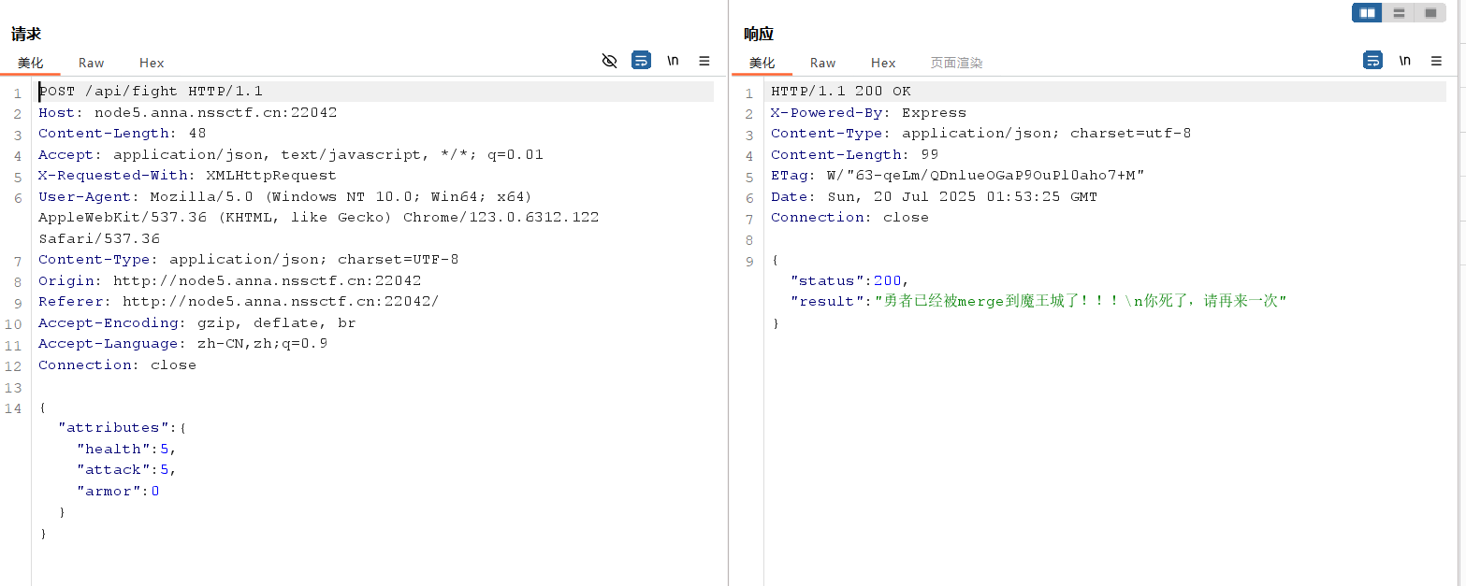Select the request 美化 tab
Image resolution: width=1466 pixels, height=586 pixels.
30,63
